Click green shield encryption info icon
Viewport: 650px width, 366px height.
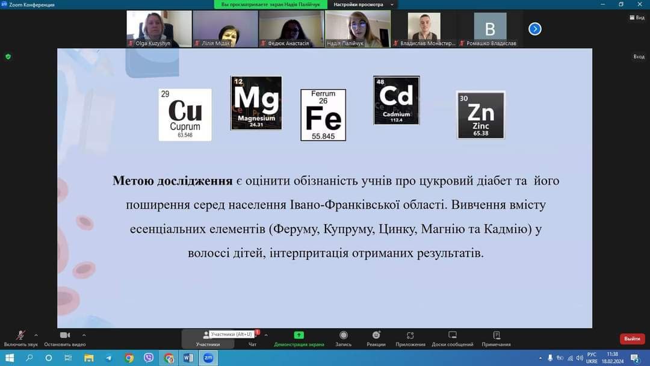[8, 57]
